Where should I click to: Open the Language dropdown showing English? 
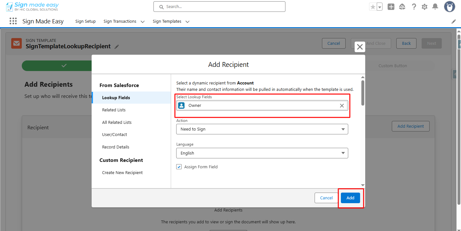point(262,153)
